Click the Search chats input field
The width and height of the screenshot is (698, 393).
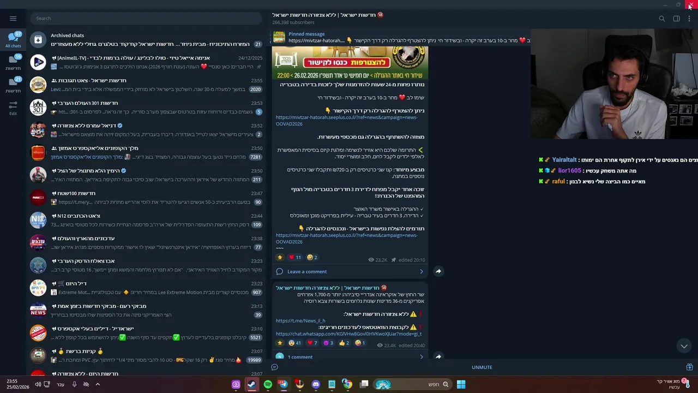[146, 18]
